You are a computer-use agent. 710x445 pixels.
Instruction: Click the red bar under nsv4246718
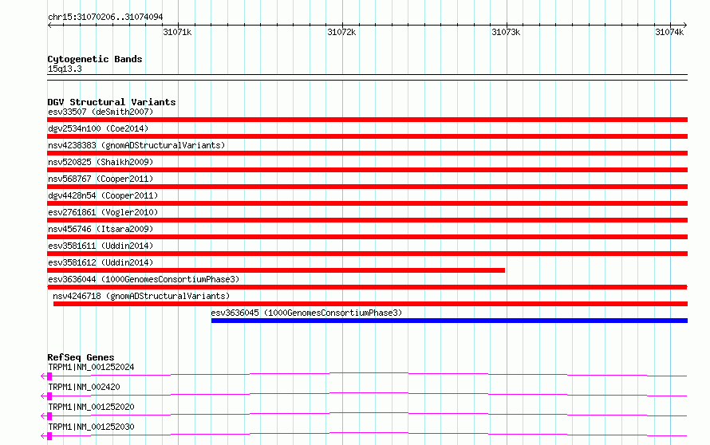tap(370, 304)
